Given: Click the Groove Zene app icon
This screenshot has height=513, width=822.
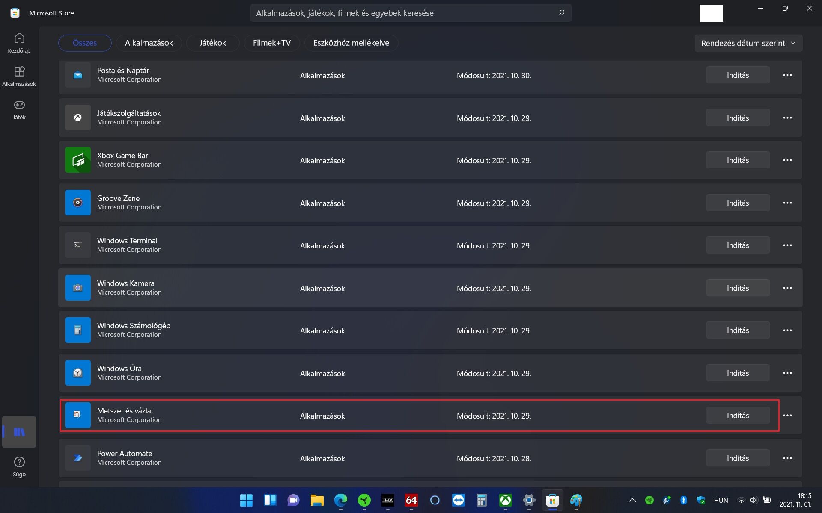Looking at the screenshot, I should click(x=78, y=203).
